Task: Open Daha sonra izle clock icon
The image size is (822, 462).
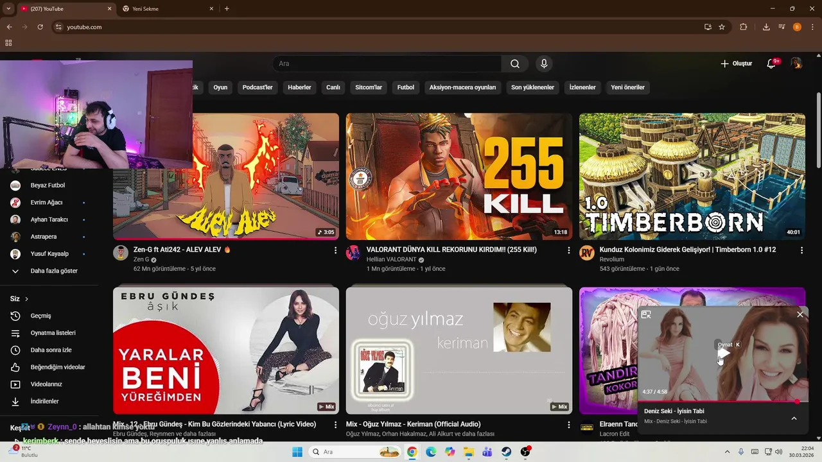Action: [x=15, y=350]
